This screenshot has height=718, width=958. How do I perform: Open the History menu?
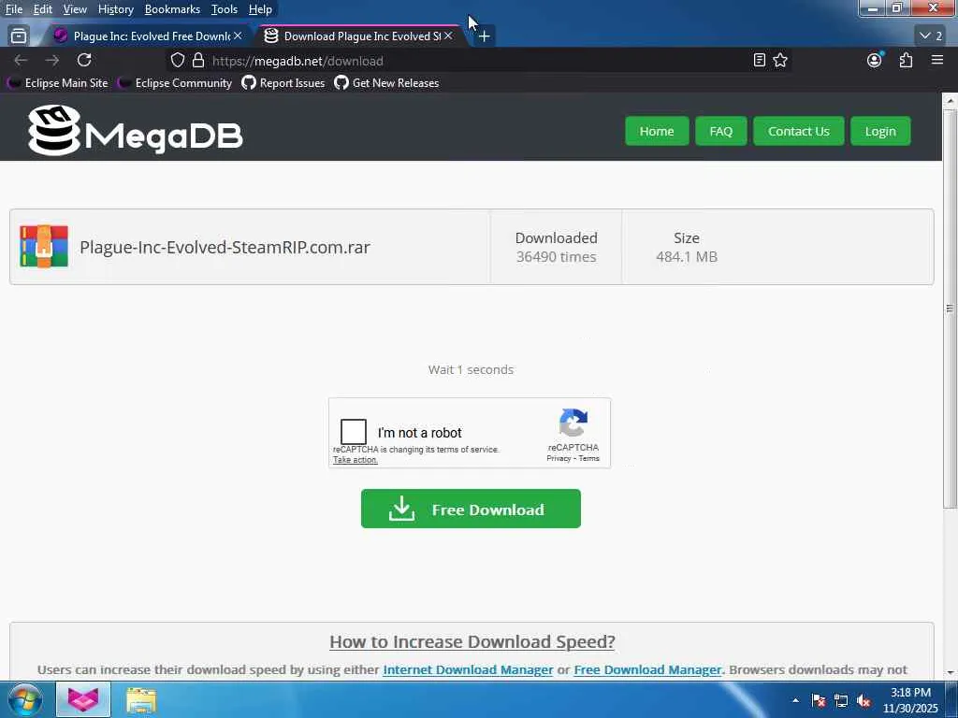(115, 9)
